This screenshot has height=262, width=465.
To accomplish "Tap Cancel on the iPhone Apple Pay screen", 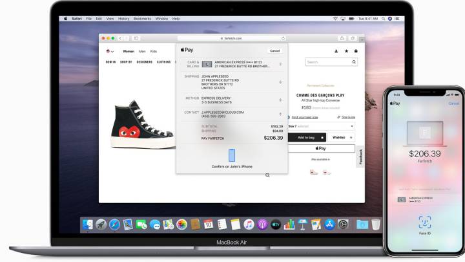I will [453, 104].
